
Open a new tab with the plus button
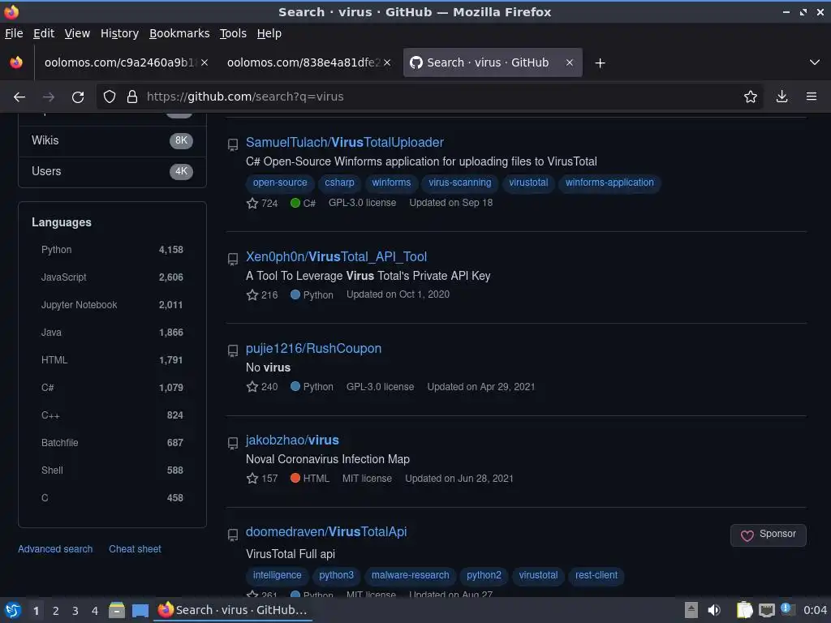pos(600,63)
